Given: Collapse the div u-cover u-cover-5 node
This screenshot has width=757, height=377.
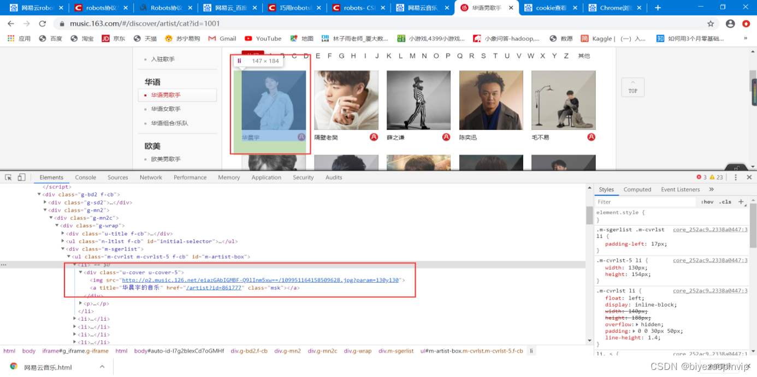Looking at the screenshot, I should click(81, 272).
